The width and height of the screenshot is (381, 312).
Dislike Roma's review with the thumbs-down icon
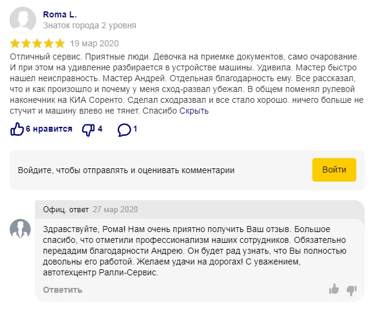[x=88, y=129]
